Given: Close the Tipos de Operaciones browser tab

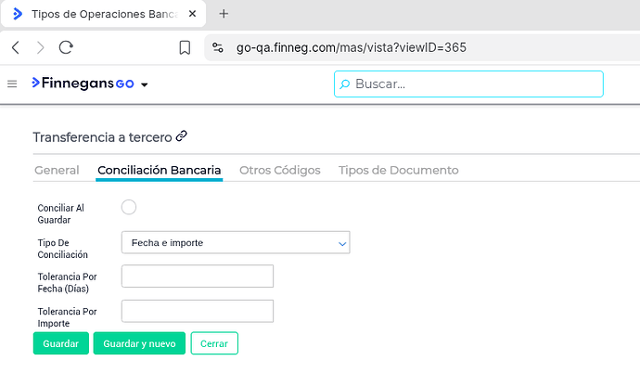Looking at the screenshot, I should [192, 14].
